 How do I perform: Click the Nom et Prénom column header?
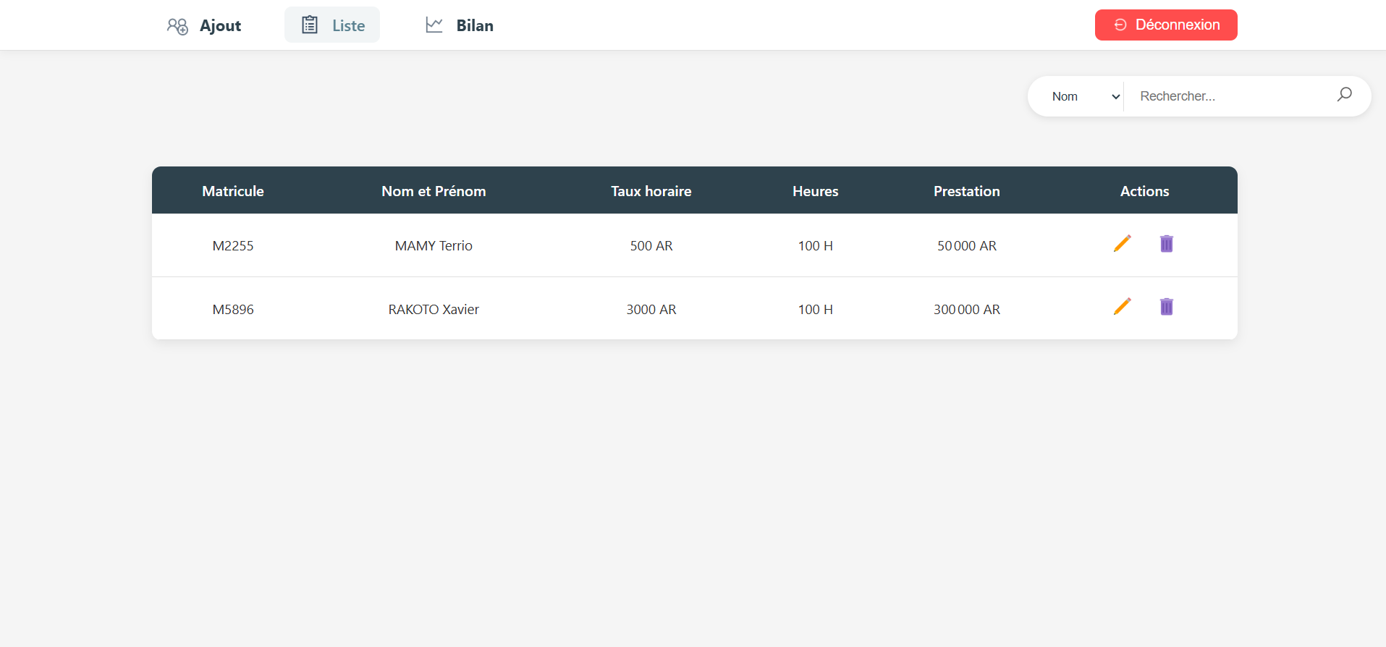point(434,191)
